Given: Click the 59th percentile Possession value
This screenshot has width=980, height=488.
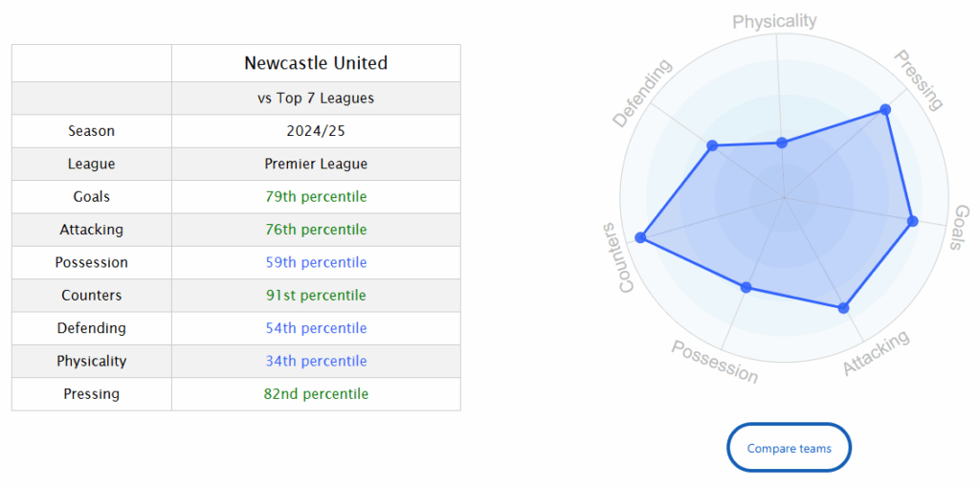Looking at the screenshot, I should [x=316, y=263].
